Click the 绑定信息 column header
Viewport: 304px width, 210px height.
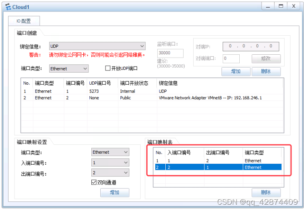coord(220,83)
